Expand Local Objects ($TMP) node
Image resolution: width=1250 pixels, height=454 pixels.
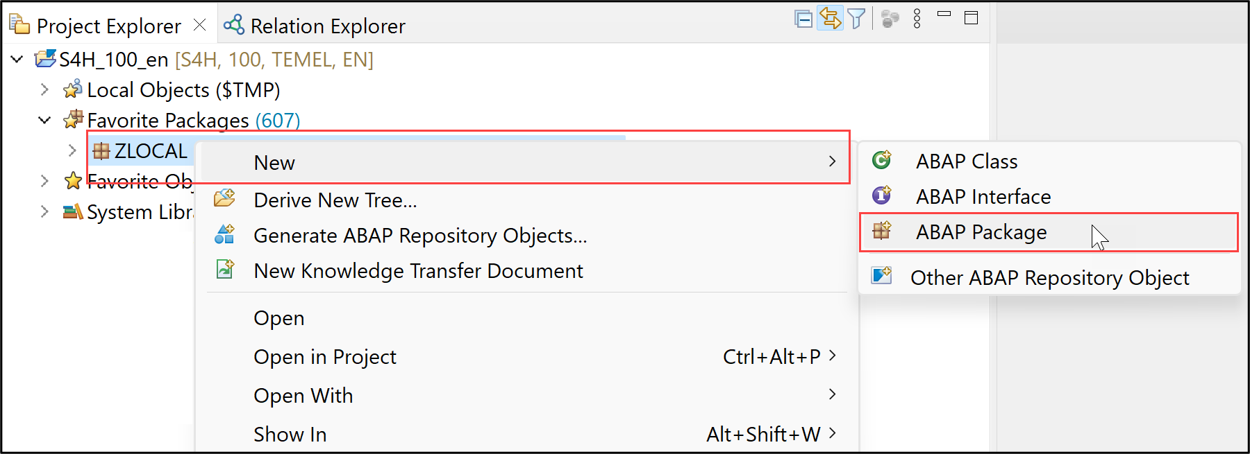(x=44, y=89)
